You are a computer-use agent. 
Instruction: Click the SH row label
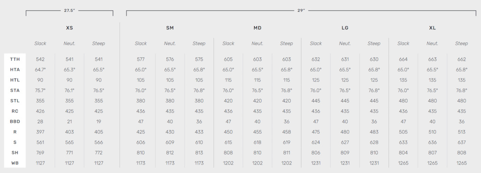(x=15, y=152)
